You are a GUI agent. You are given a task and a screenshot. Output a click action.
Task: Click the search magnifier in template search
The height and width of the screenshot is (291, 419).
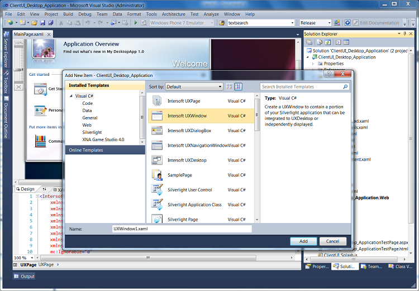[x=345, y=86]
